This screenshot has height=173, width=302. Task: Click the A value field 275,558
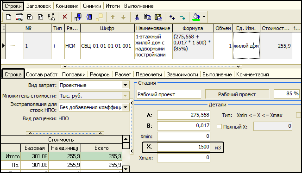(183, 115)
